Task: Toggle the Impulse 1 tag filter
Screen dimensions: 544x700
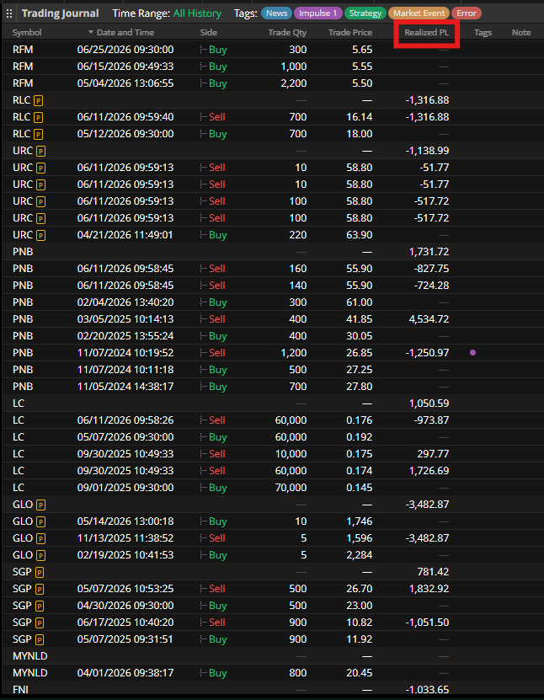Action: tap(318, 13)
